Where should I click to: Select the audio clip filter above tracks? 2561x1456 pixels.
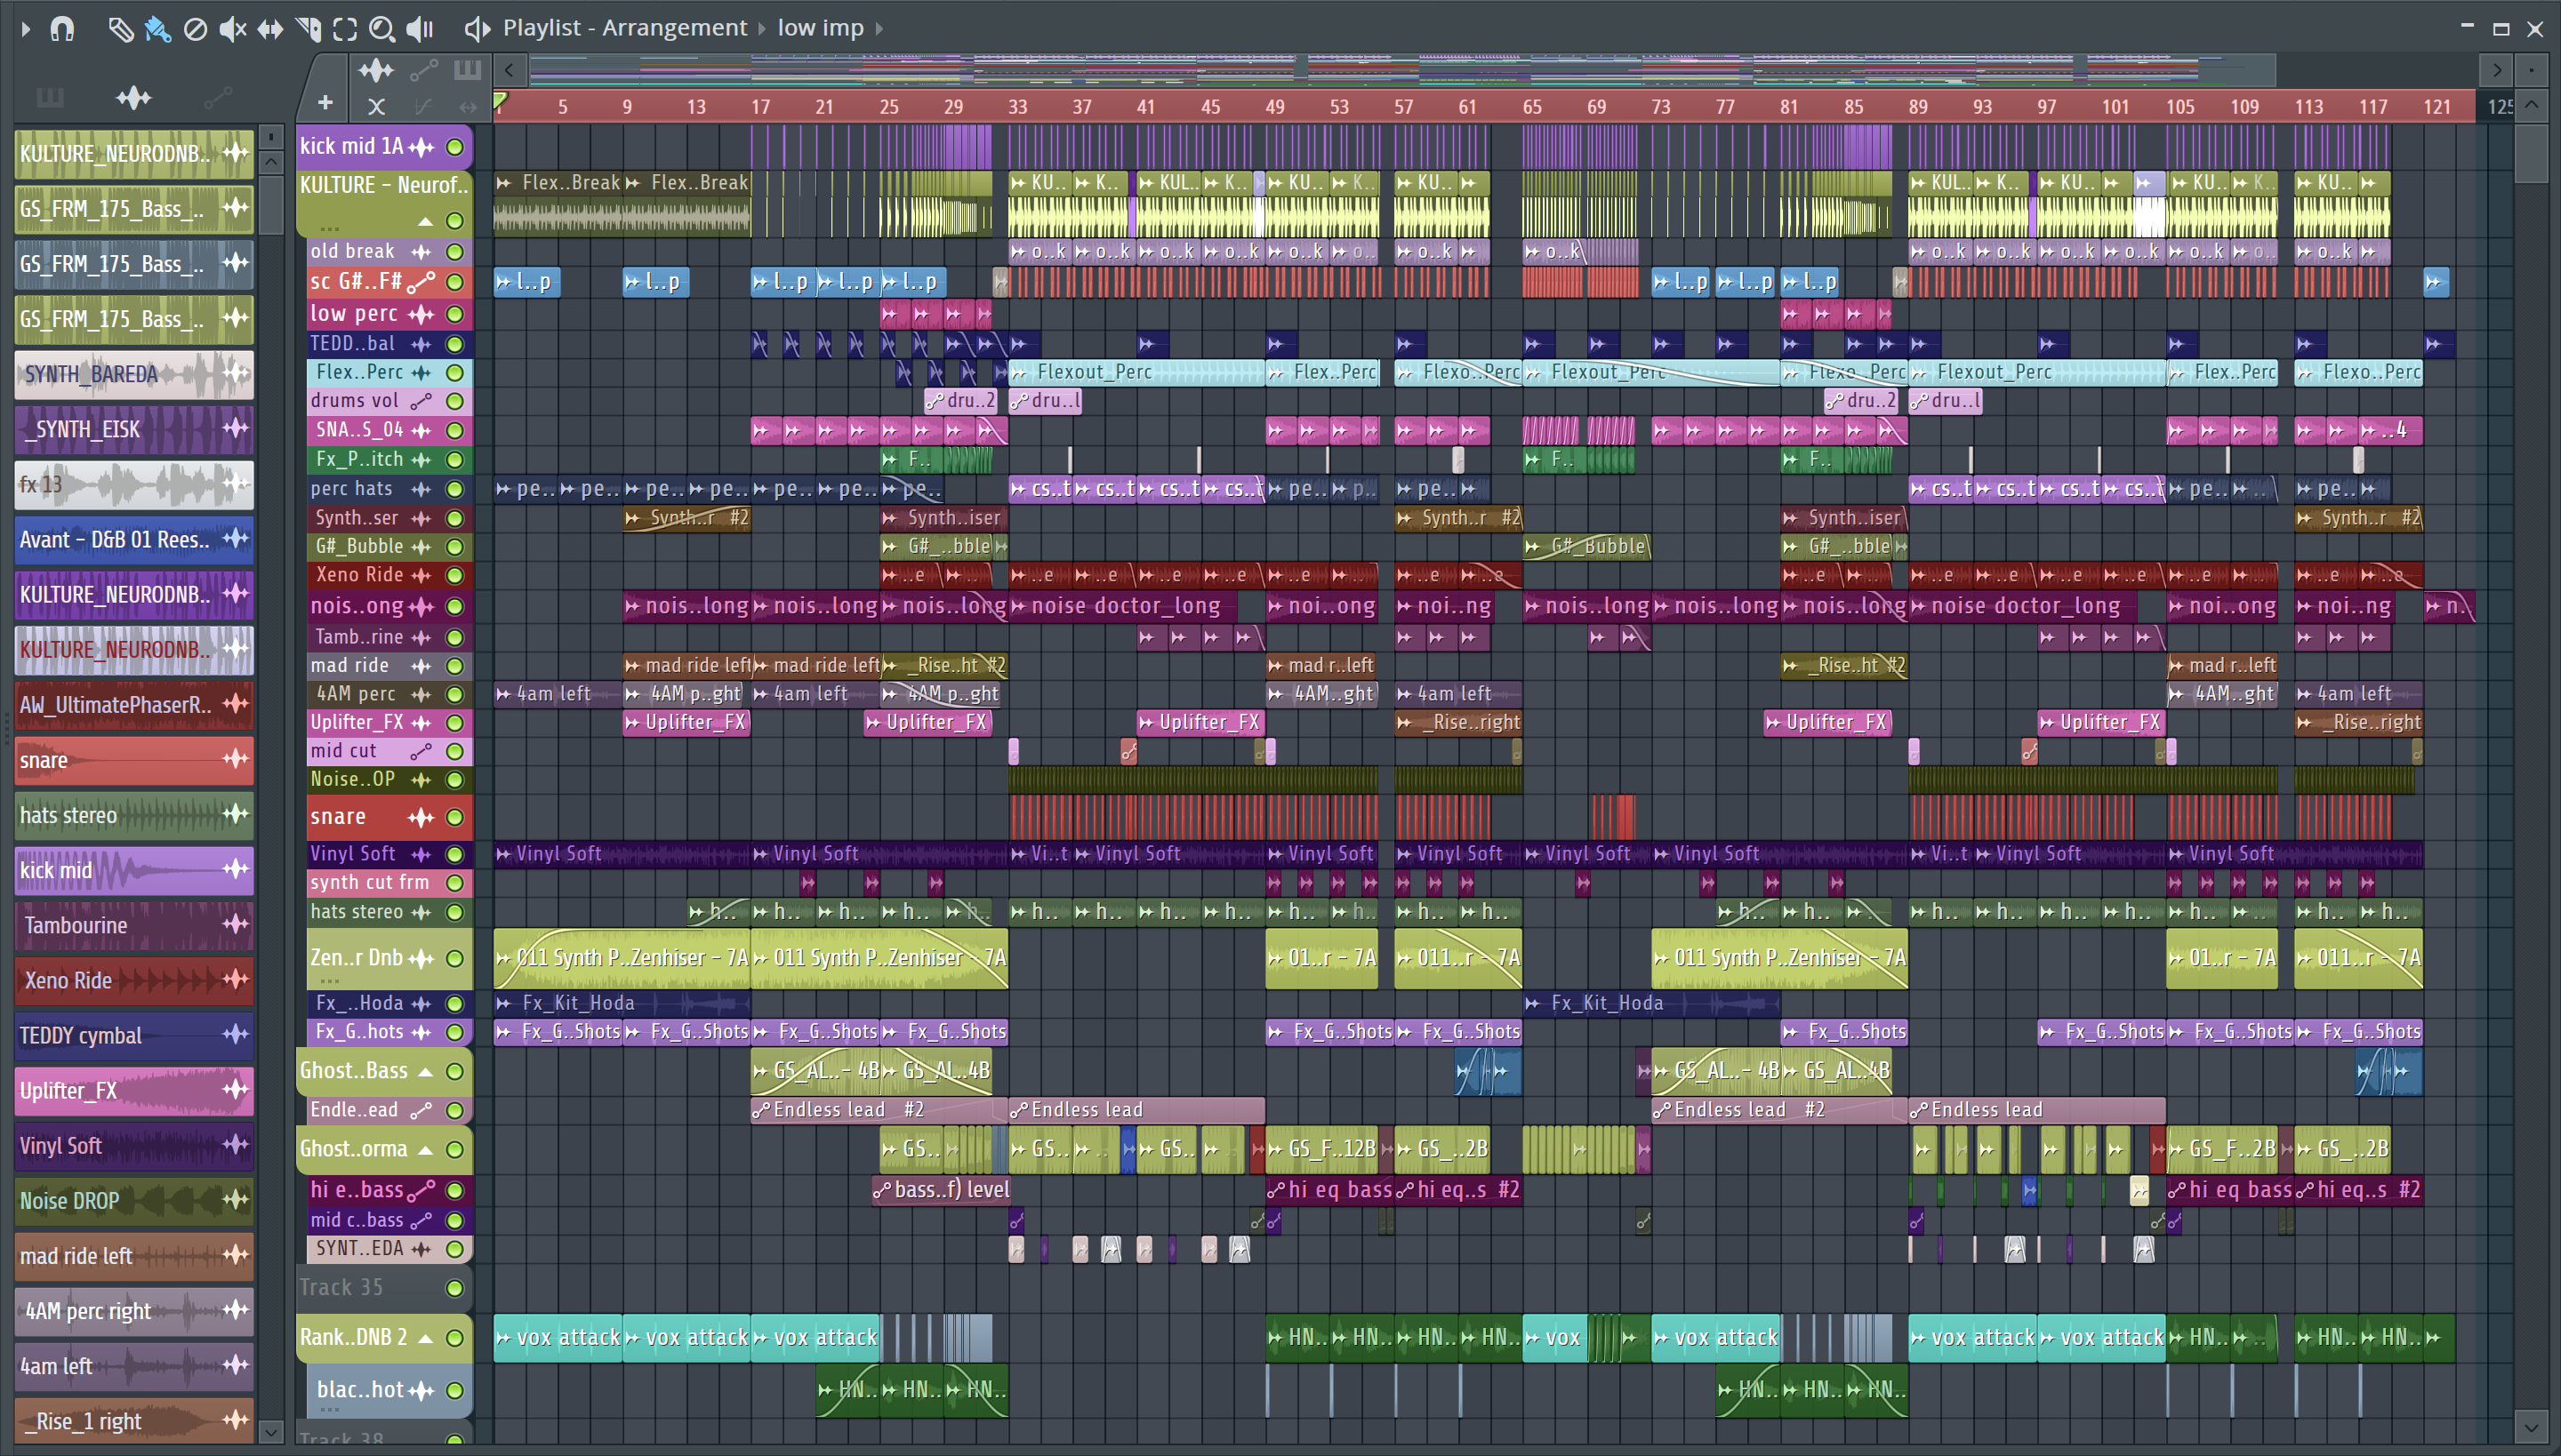(x=376, y=70)
